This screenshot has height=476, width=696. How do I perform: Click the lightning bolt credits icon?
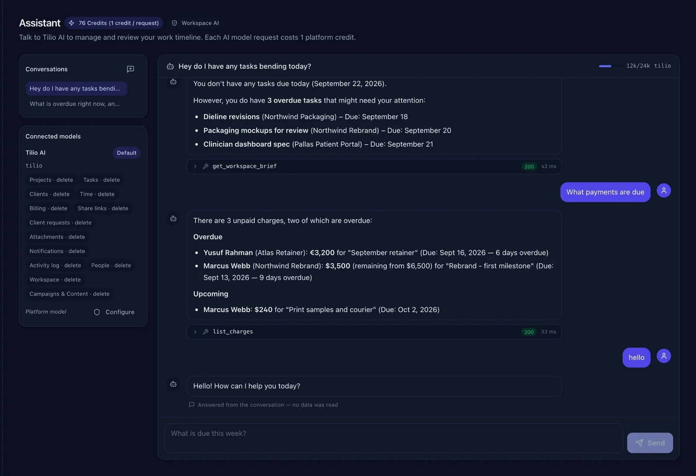(71, 23)
